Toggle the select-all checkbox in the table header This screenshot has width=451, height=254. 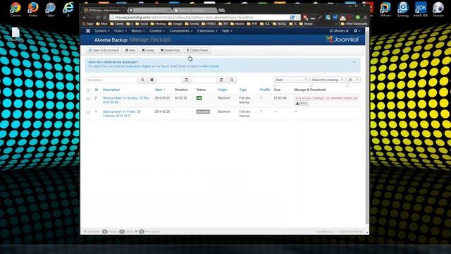[x=88, y=90]
